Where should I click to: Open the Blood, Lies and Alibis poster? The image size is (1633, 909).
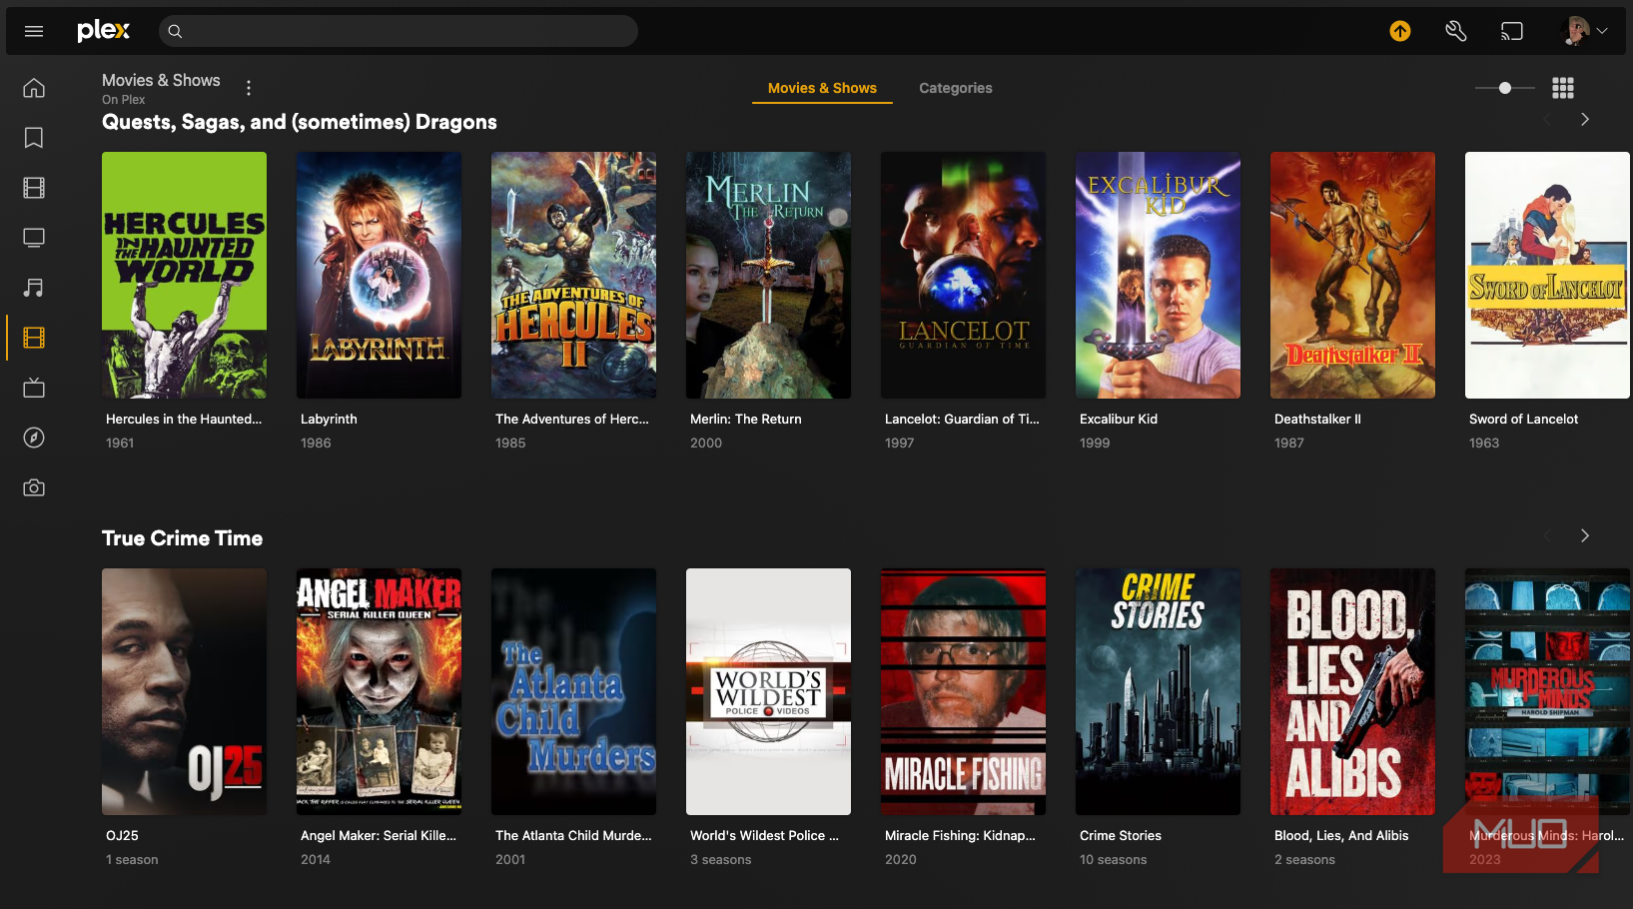[1352, 691]
